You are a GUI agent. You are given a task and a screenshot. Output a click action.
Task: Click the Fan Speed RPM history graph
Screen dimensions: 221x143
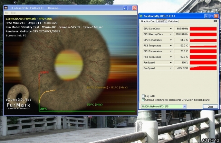click(x=203, y=68)
